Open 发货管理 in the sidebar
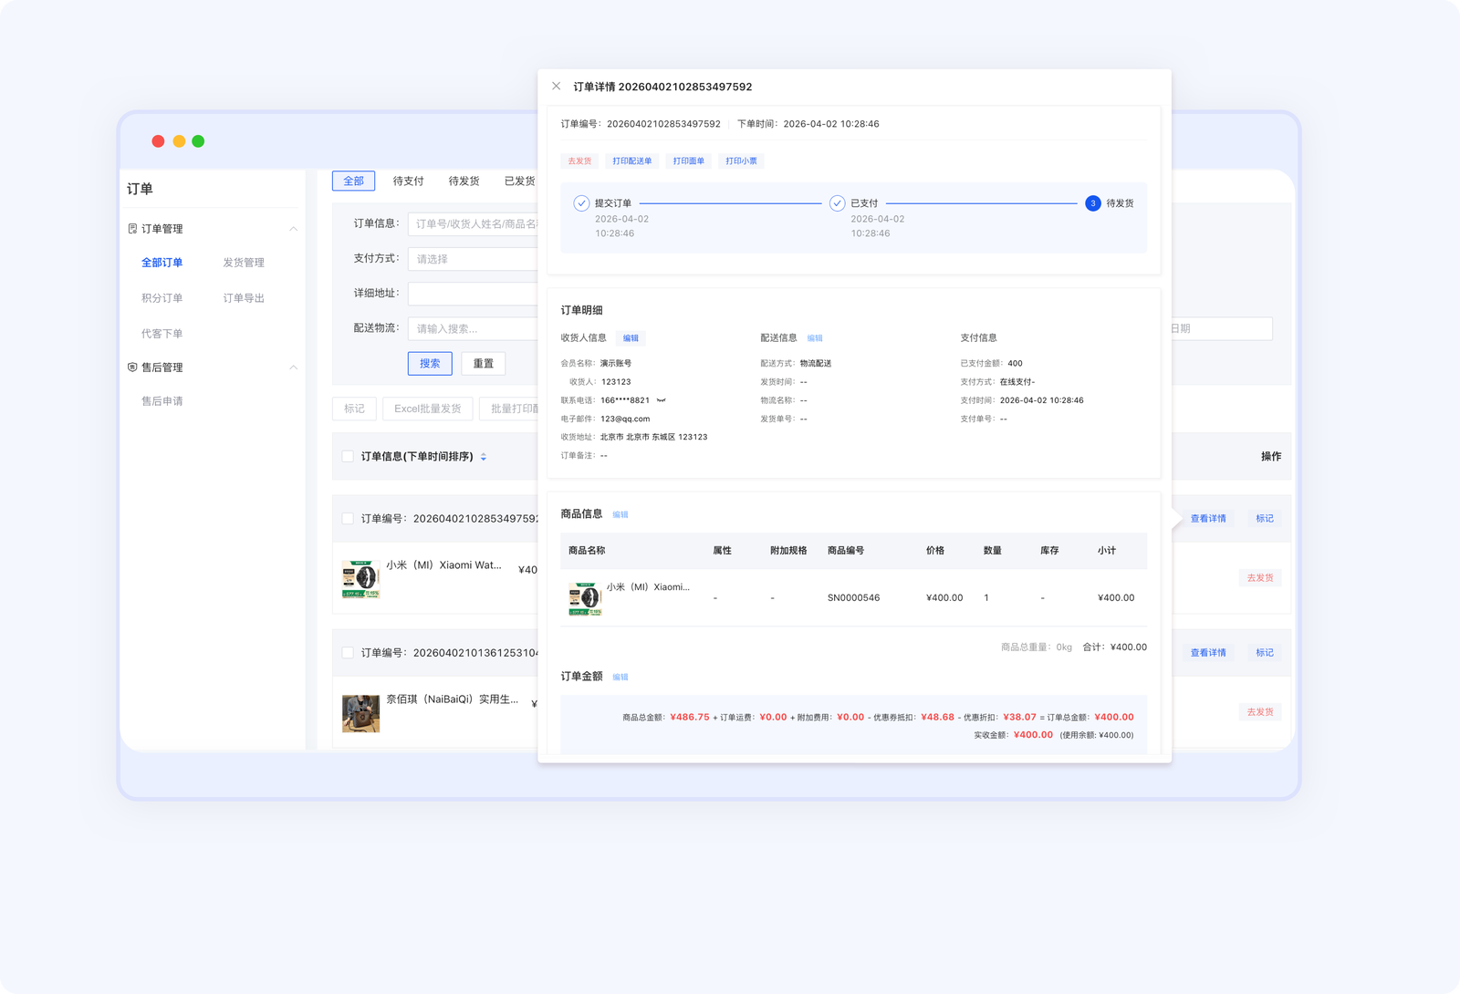1460x994 pixels. (x=244, y=263)
